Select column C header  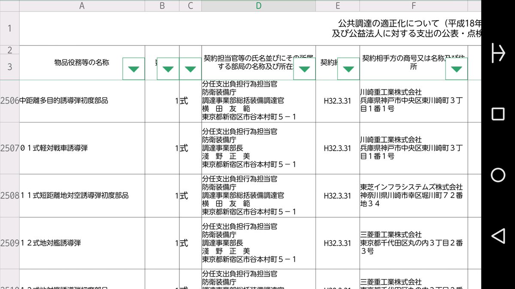coord(190,6)
